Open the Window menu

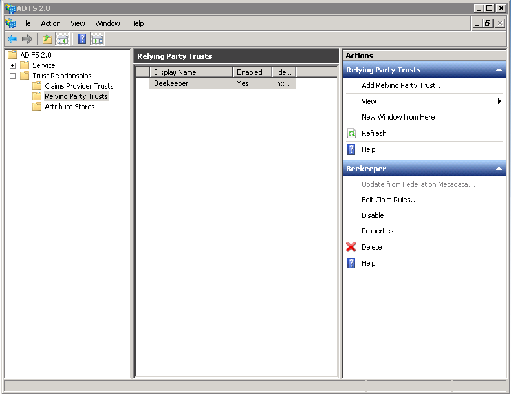coord(107,23)
